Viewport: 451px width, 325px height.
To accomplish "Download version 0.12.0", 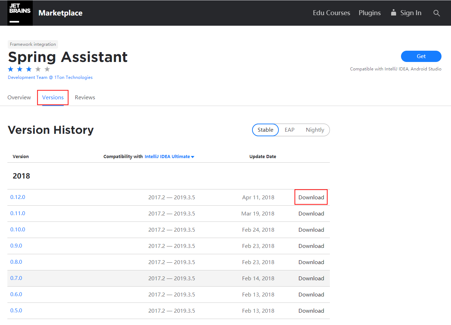I will point(311,197).
